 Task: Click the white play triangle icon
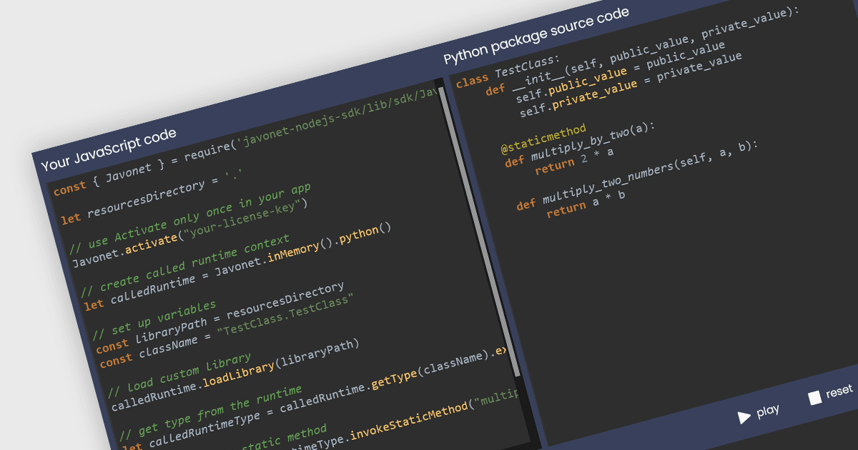point(744,417)
